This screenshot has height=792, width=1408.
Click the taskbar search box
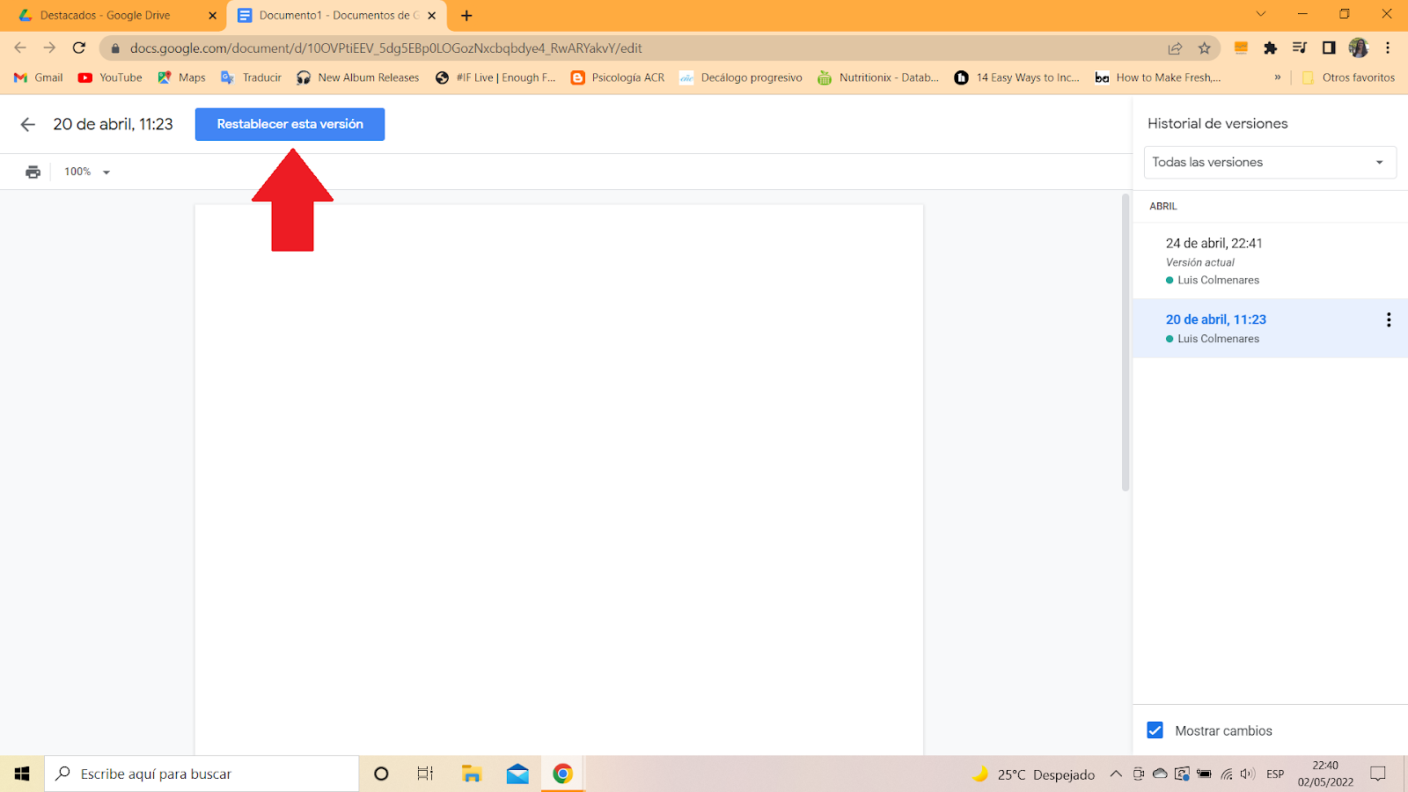(x=202, y=774)
